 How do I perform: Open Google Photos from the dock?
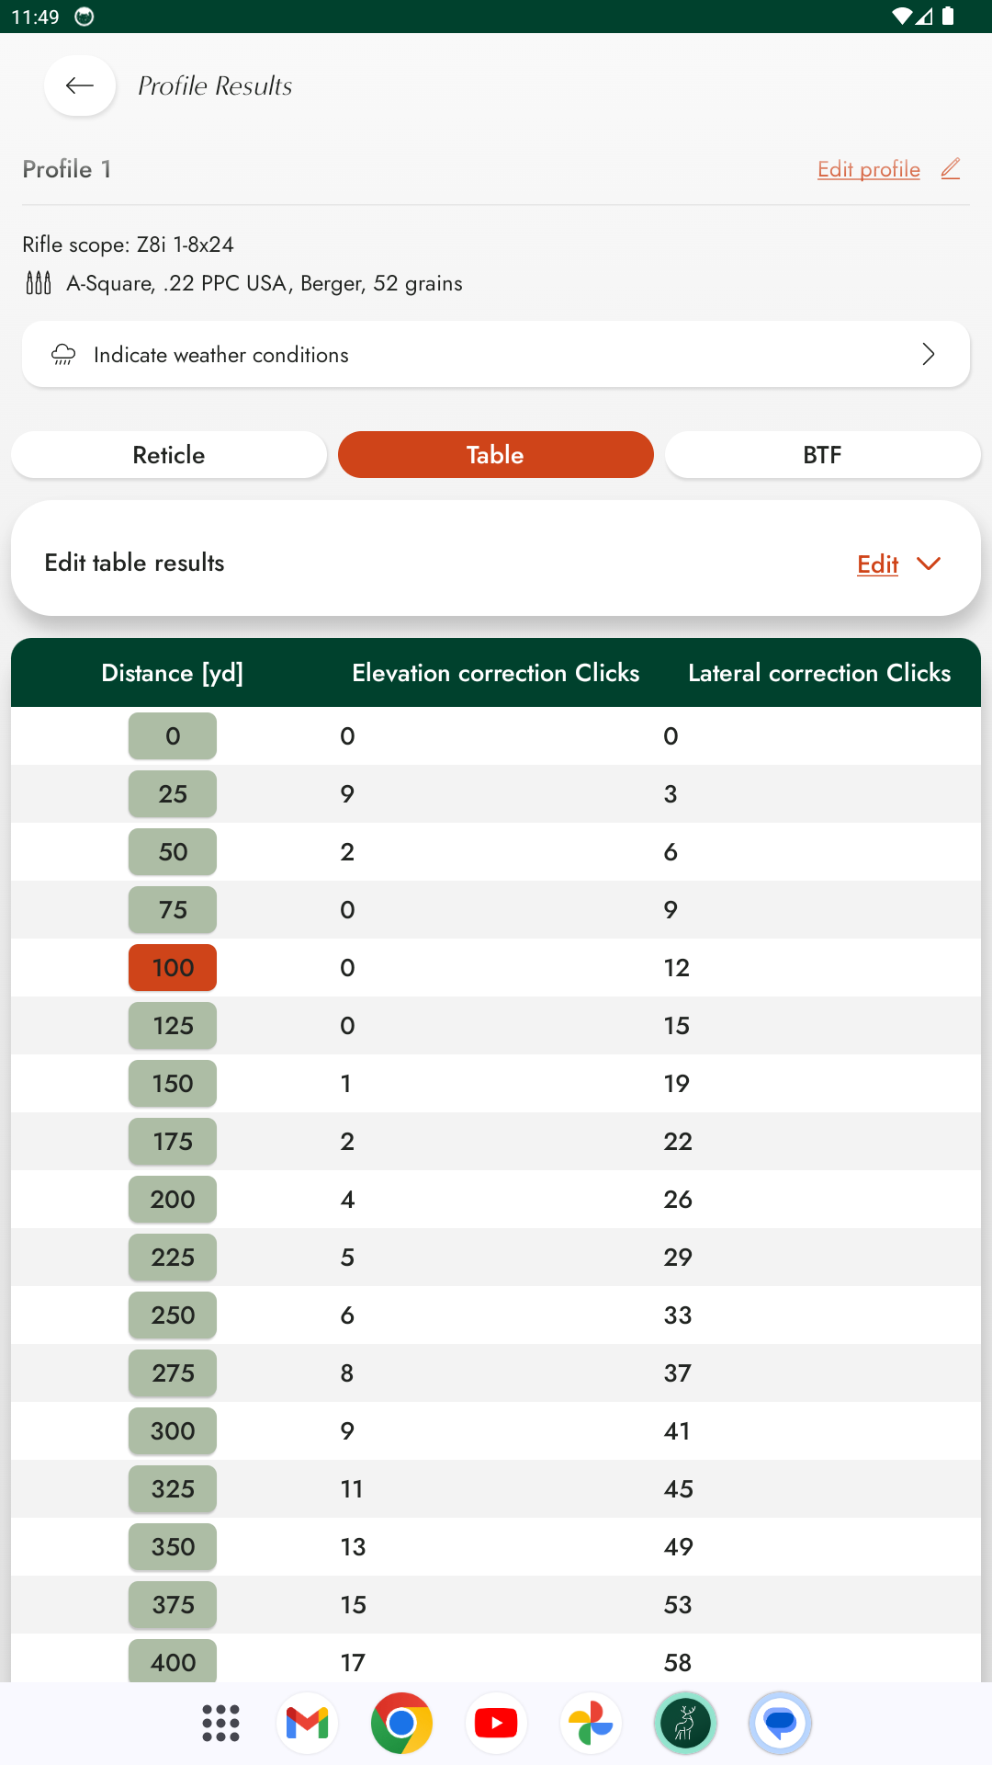[591, 1723]
